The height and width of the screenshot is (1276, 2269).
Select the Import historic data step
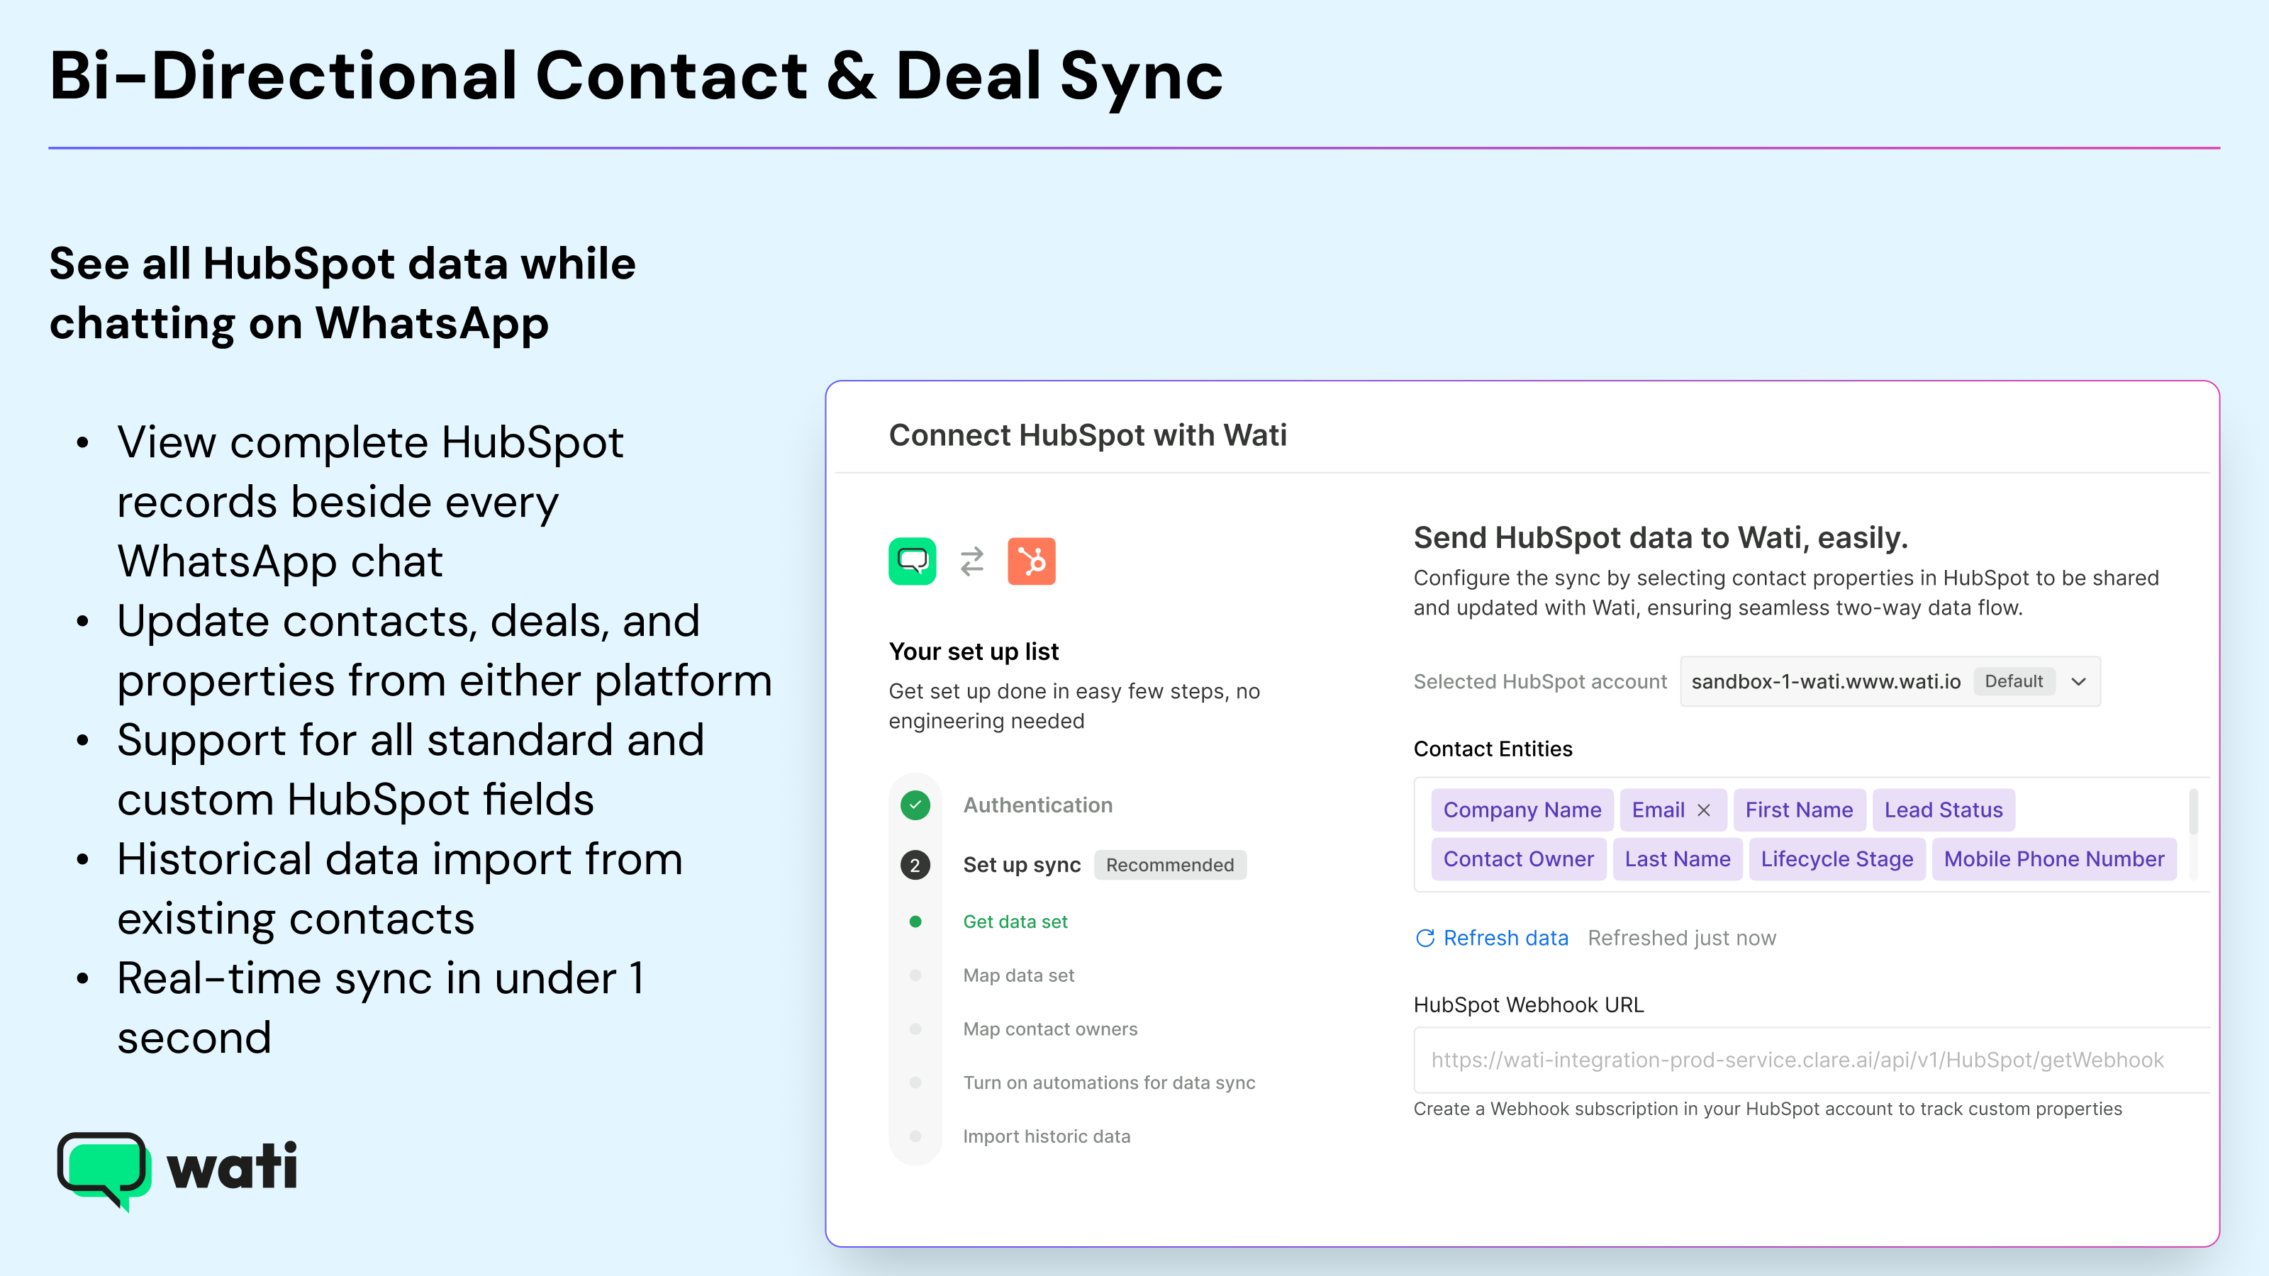tap(1047, 1136)
